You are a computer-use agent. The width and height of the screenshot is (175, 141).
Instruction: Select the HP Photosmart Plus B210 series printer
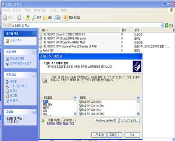point(70,46)
